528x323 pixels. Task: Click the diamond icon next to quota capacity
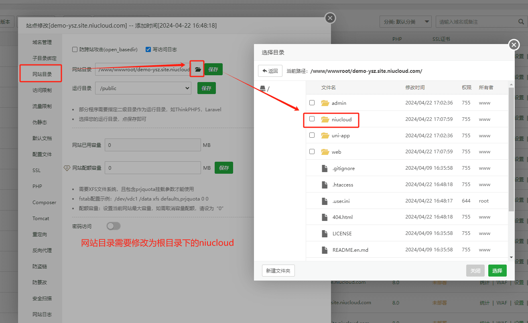[67, 168]
